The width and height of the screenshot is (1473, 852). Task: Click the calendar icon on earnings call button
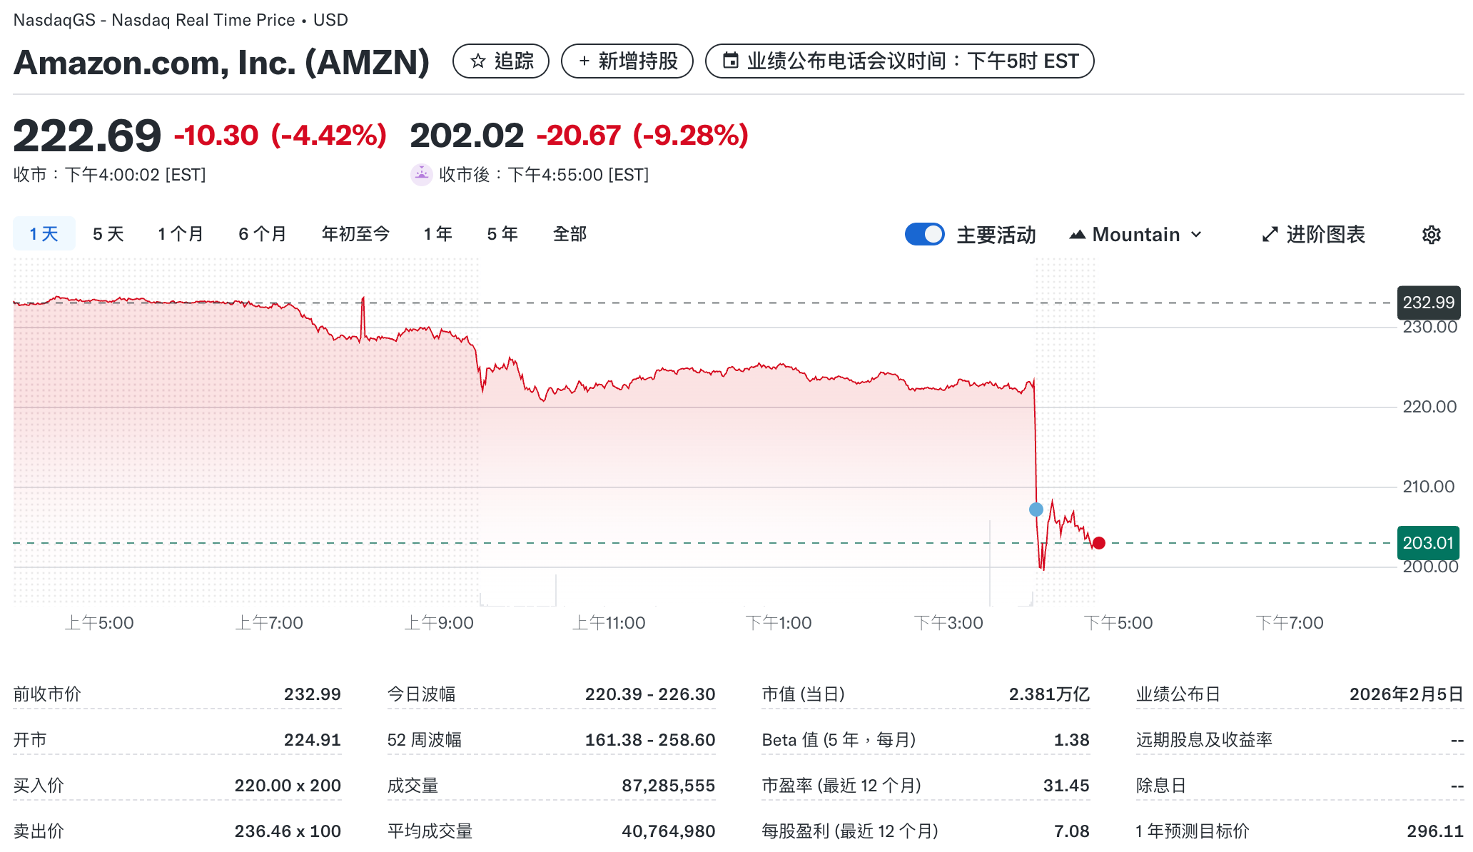click(x=732, y=61)
